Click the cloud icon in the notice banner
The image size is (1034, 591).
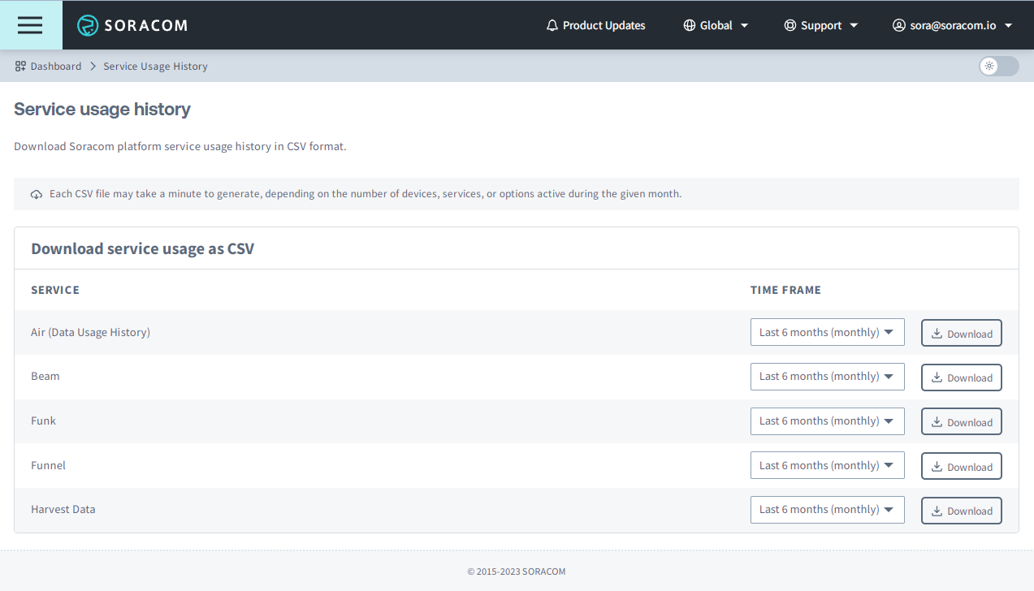click(36, 194)
